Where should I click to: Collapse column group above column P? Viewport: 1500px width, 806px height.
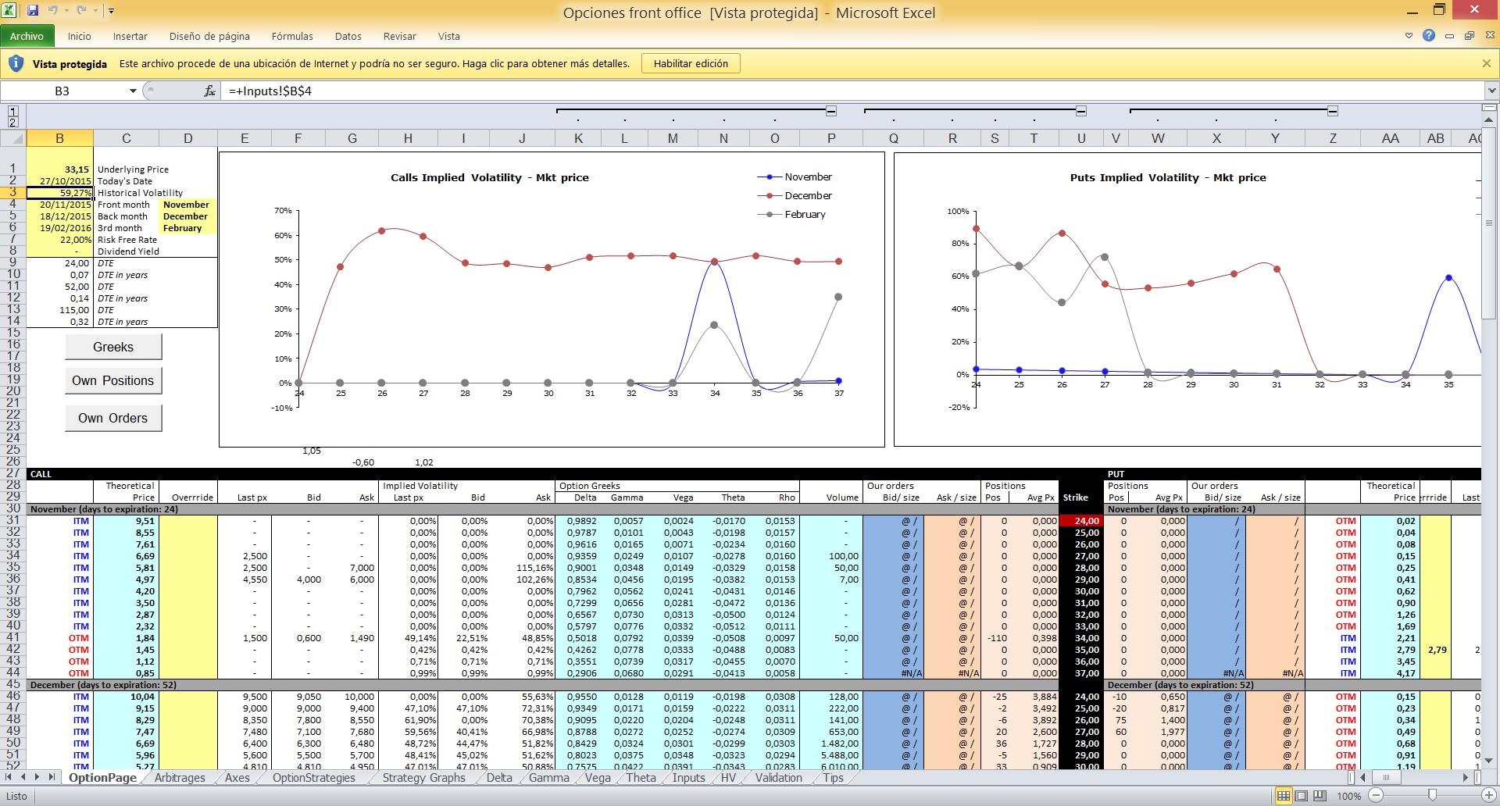[x=831, y=112]
